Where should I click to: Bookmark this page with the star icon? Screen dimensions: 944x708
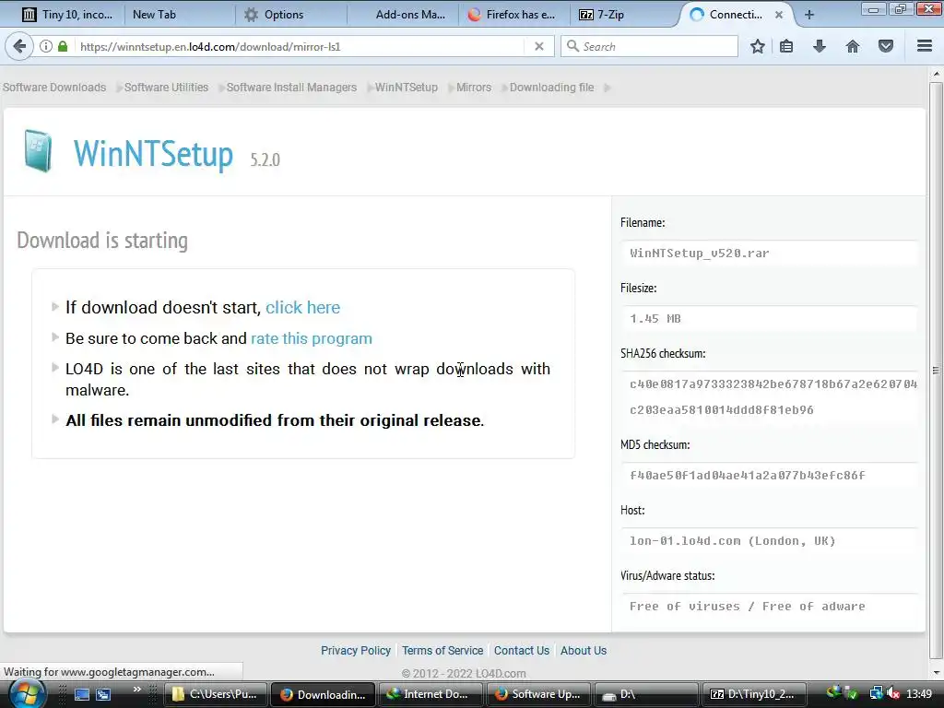[758, 46]
